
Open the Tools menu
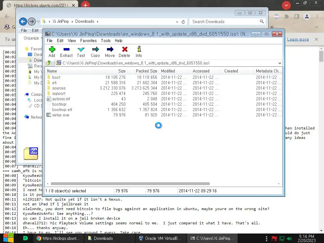pyautogui.click(x=106, y=41)
